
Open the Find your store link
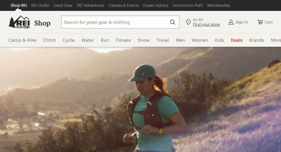point(206,24)
